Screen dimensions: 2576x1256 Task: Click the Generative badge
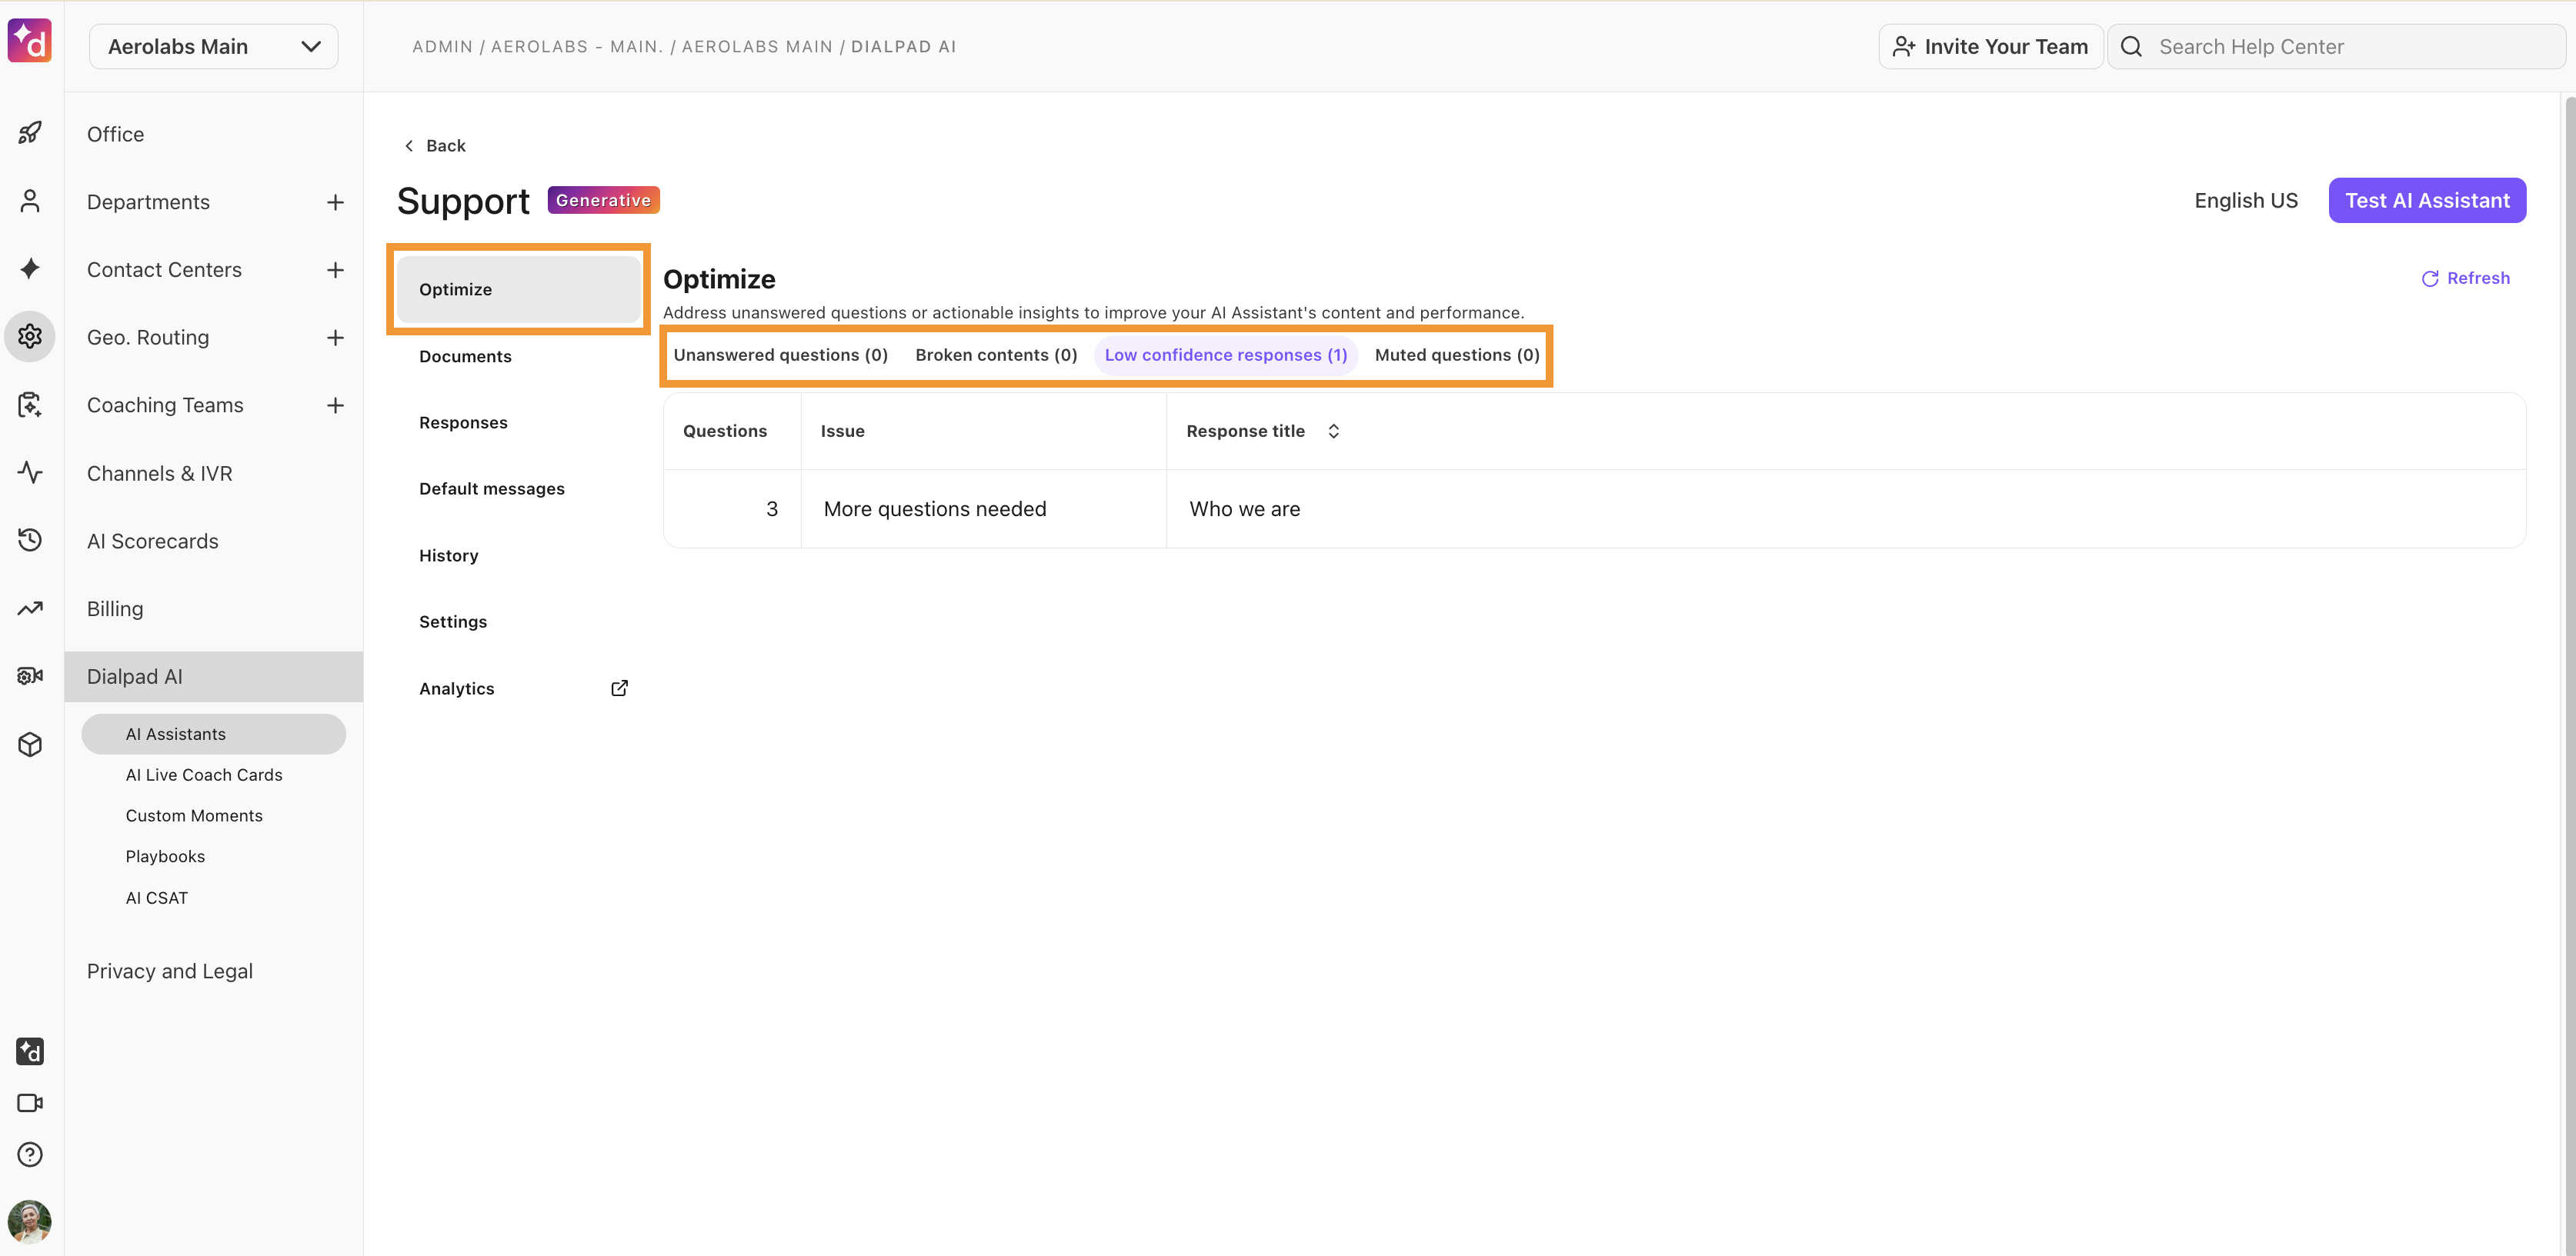pos(603,200)
